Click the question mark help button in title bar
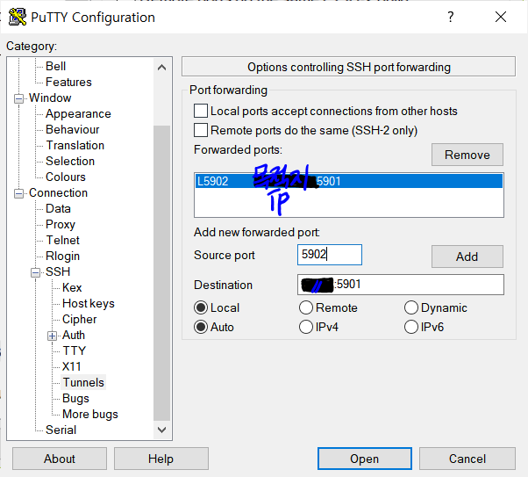528x477 pixels. click(451, 17)
